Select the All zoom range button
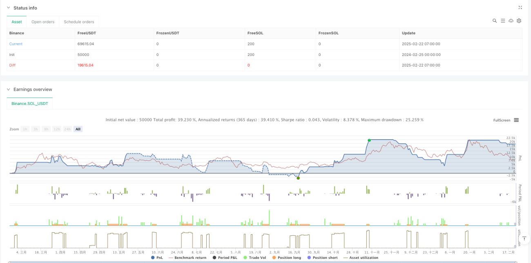Screen dimensions: 531x263 coord(78,129)
